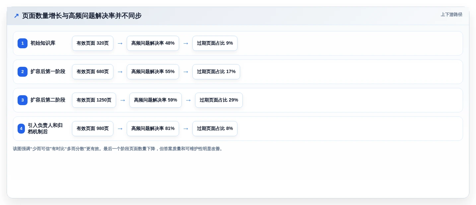Select the 过期页面占比 8% chip
Viewport: 476px width, 205px height.
click(x=215, y=129)
